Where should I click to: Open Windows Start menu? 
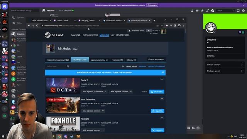pos(3,136)
